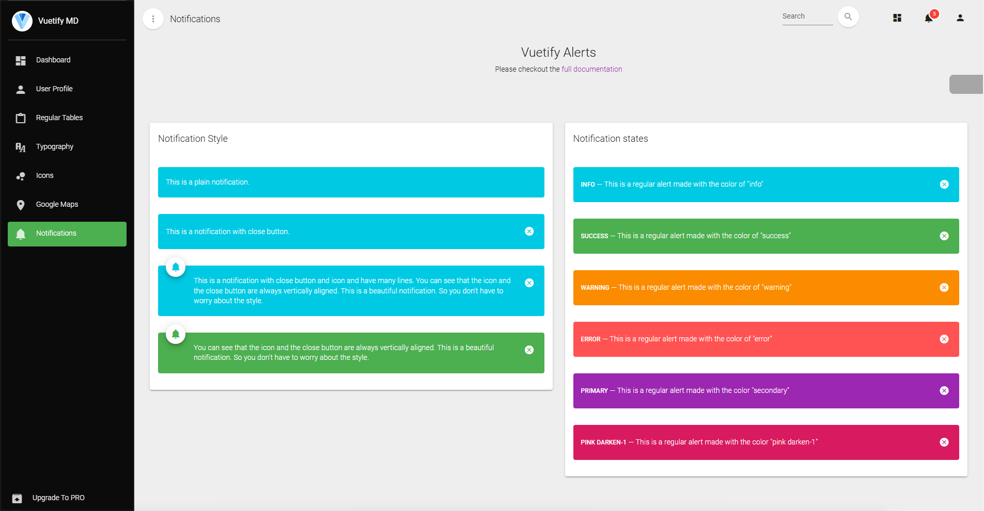Click the Dashboard grid icon in sidebar
This screenshot has width=984, height=511.
pos(21,61)
